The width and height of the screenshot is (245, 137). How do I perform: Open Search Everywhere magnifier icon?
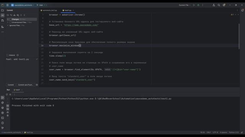(219, 5)
